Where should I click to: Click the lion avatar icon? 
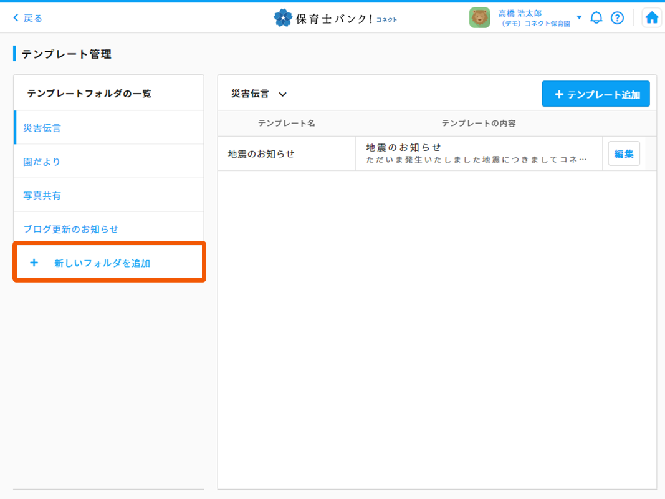point(479,18)
